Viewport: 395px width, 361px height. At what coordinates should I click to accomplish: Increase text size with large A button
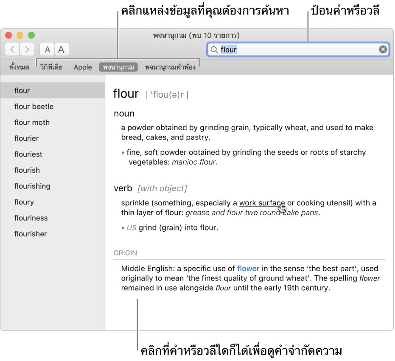pos(61,49)
